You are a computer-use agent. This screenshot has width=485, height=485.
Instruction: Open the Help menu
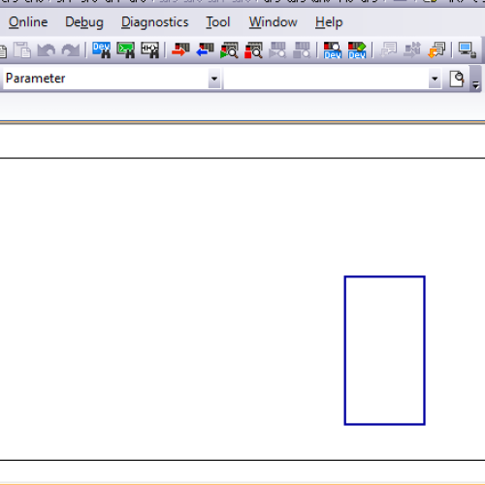point(329,22)
